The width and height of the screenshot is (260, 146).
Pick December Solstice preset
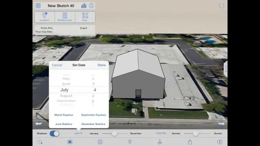click(x=93, y=124)
